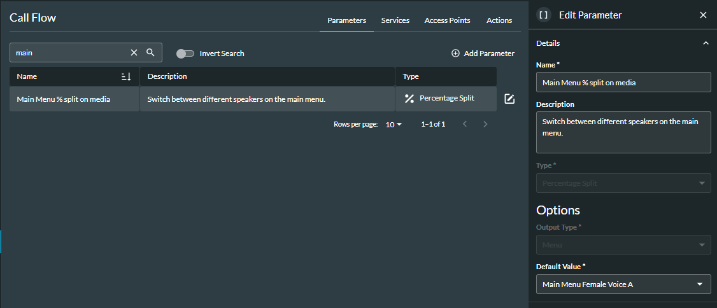Click the brackets icon beside Edit Parameter
Image resolution: width=717 pixels, height=308 pixels.
(543, 15)
